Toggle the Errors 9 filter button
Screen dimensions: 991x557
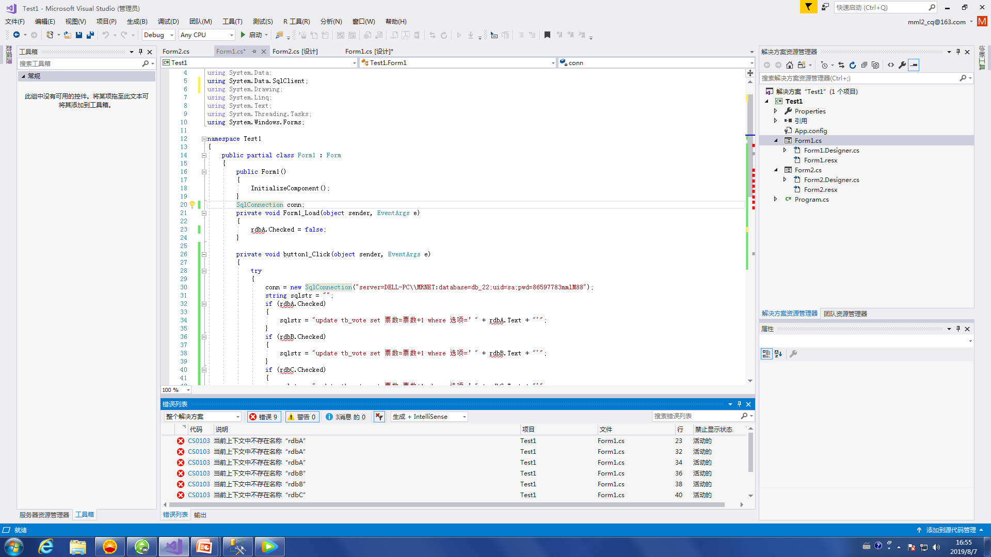264,417
